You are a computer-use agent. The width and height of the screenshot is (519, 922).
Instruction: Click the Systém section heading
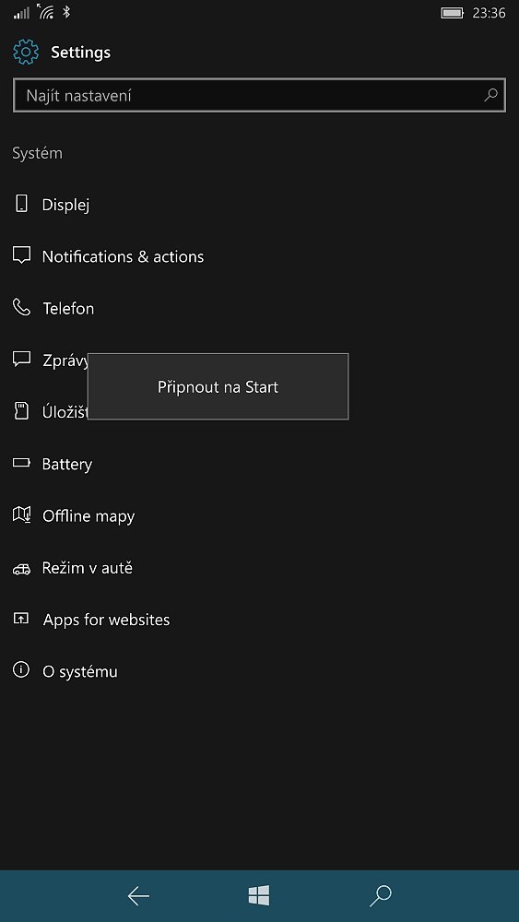[37, 153]
